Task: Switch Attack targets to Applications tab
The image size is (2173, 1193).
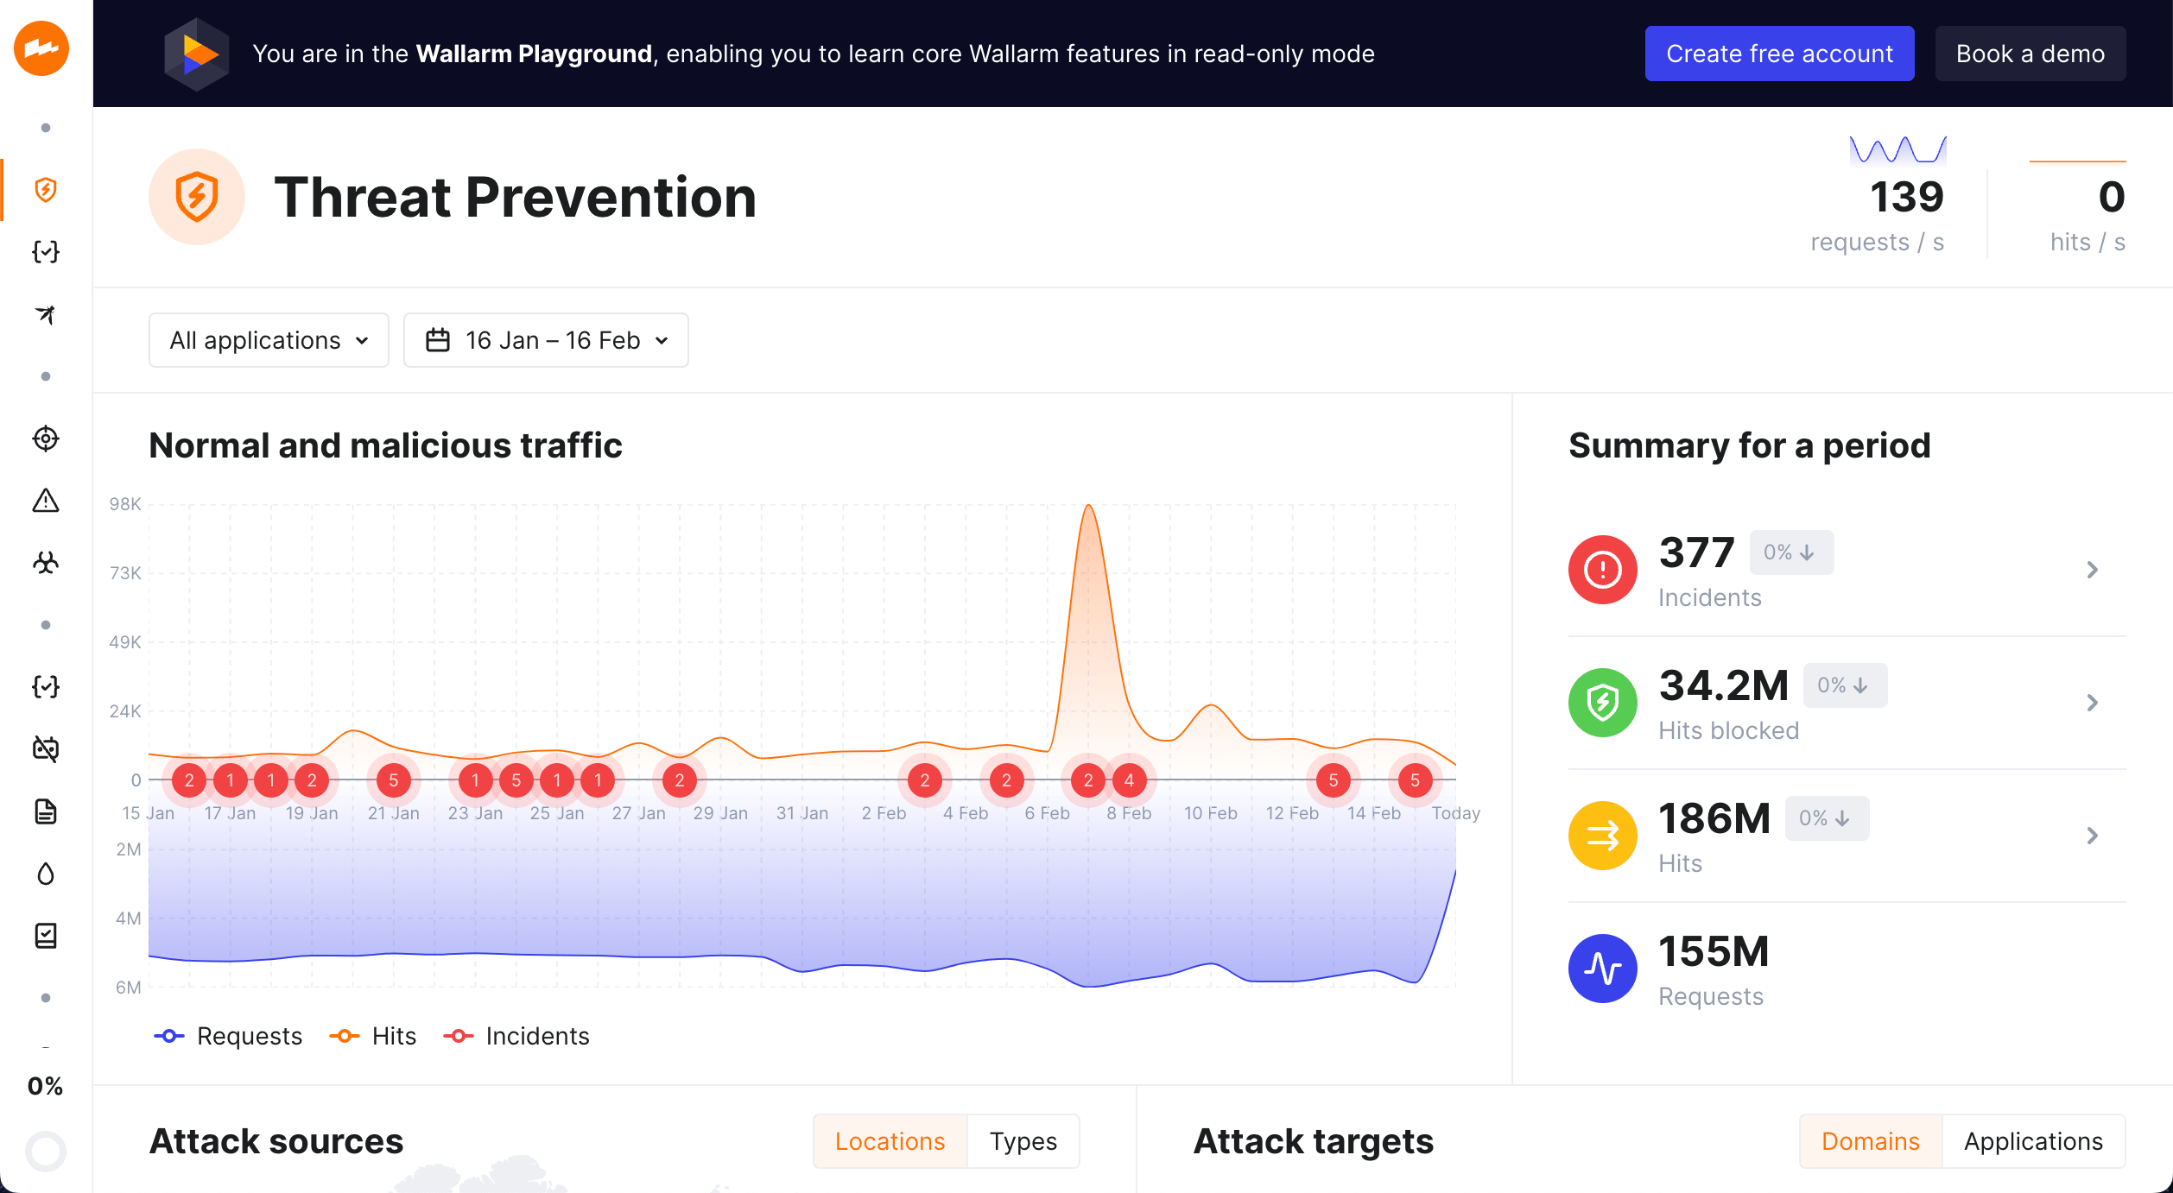Action: (x=2032, y=1141)
